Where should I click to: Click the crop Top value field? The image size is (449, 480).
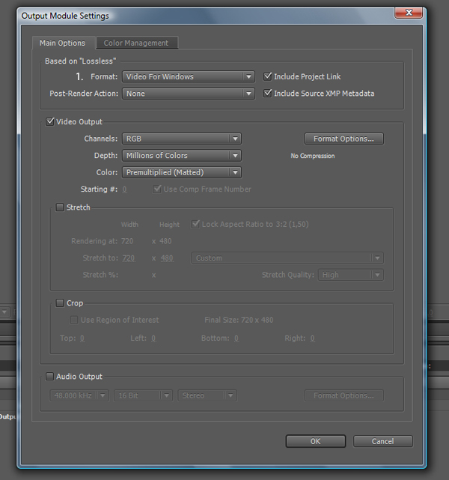click(82, 338)
